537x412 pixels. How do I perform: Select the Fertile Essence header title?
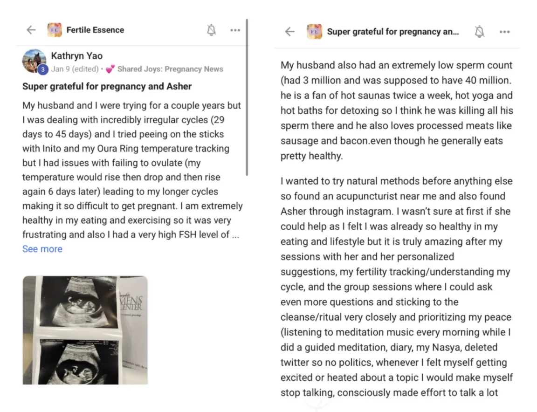coord(95,30)
